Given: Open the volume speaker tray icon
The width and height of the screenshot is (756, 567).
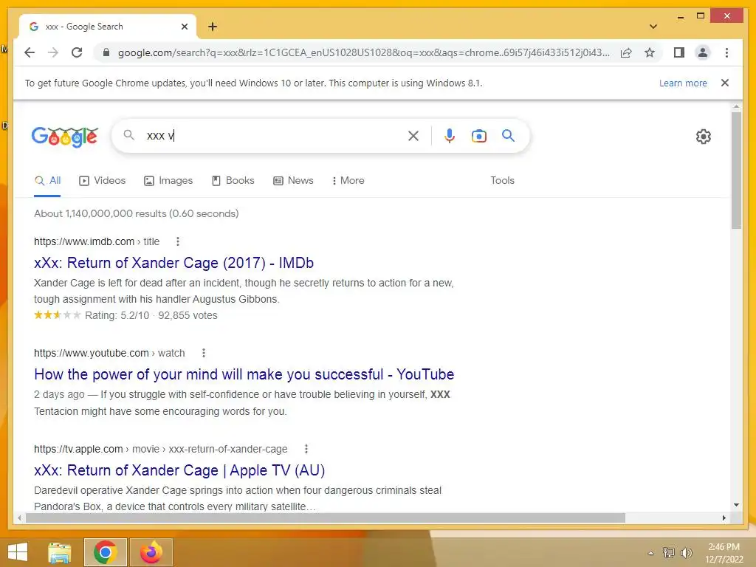Looking at the screenshot, I should tap(686, 553).
